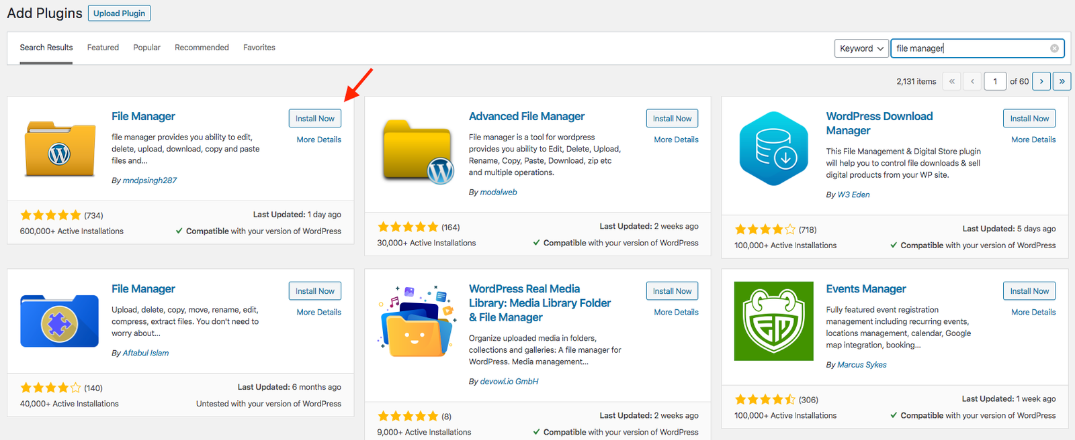View More Details for Aftabul Islam's File Manager
This screenshot has width=1075, height=440.
tap(319, 312)
